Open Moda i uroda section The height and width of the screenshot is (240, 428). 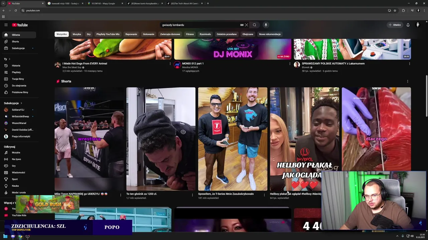[x=19, y=193]
